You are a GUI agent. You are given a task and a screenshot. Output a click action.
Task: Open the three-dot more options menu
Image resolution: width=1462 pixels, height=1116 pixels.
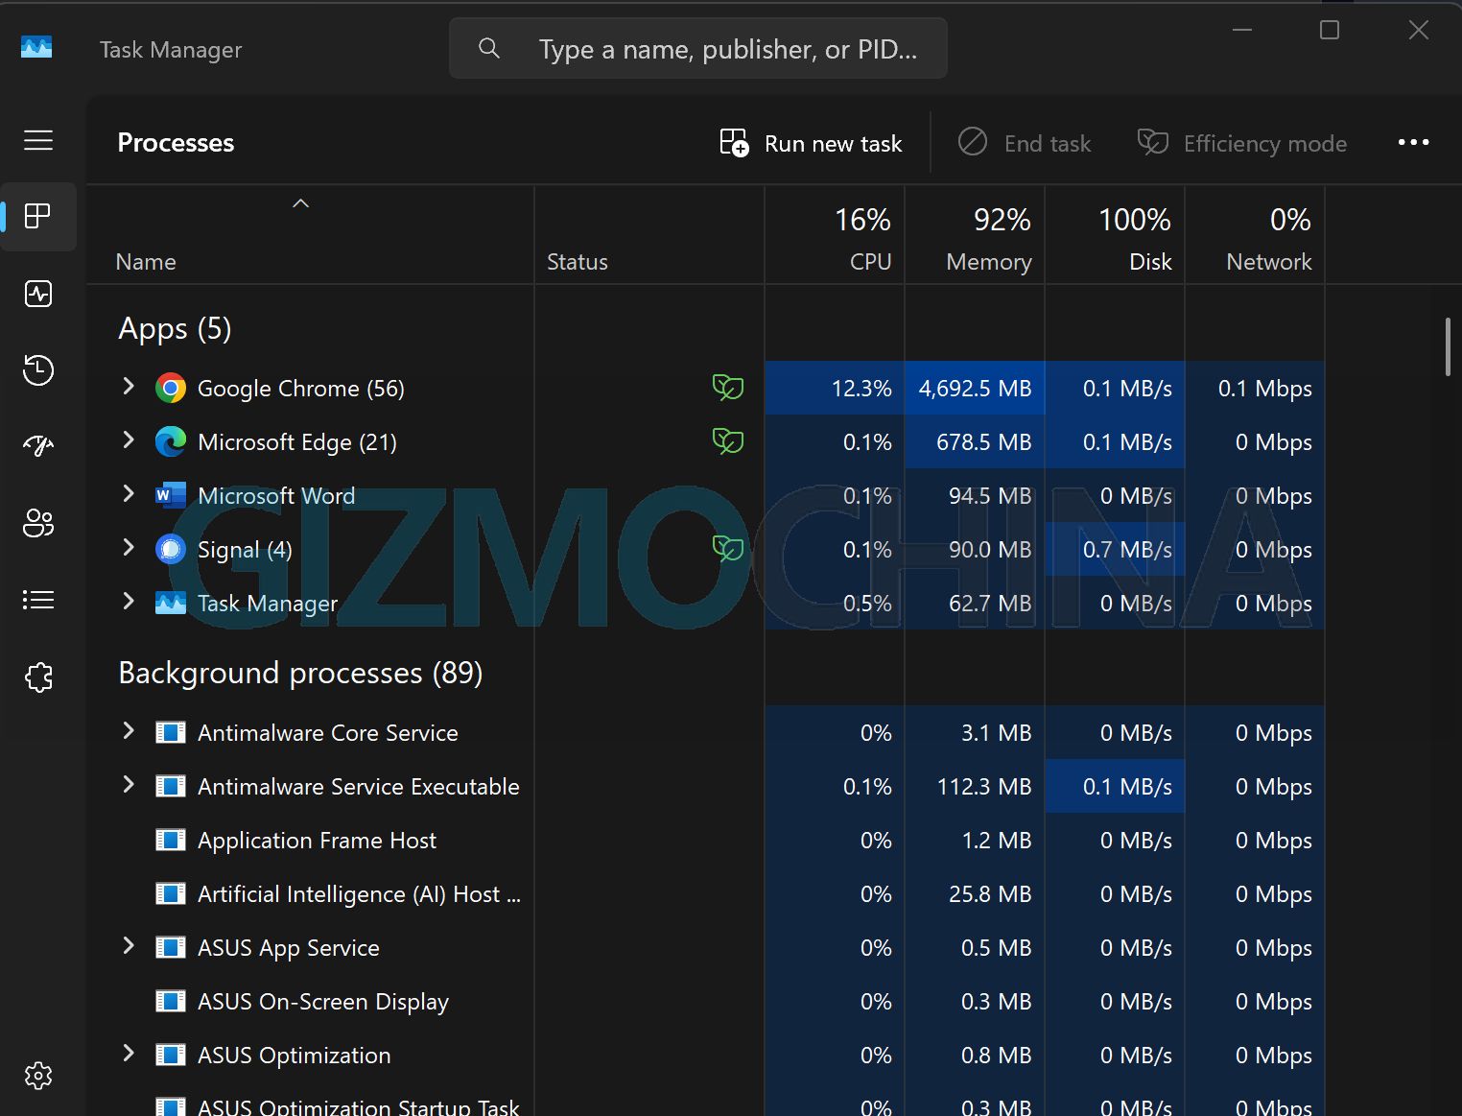(x=1413, y=143)
